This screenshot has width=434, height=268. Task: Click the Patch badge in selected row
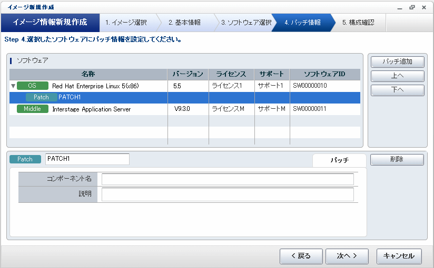coord(41,97)
